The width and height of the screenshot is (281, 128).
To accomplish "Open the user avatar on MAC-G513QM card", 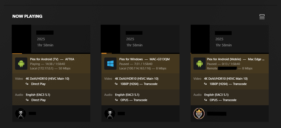I will click(110, 114).
